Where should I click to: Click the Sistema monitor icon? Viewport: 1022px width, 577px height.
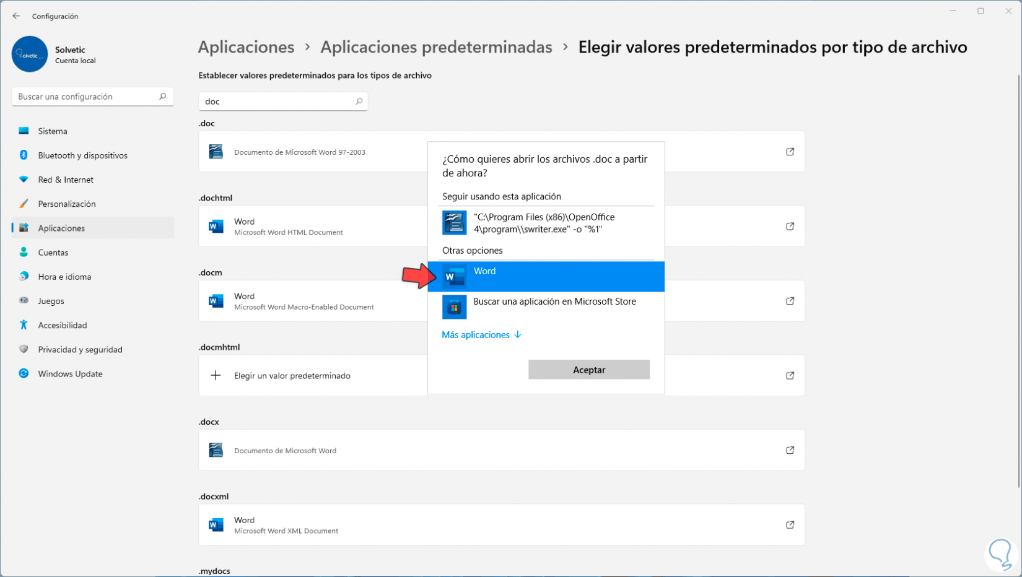click(24, 131)
